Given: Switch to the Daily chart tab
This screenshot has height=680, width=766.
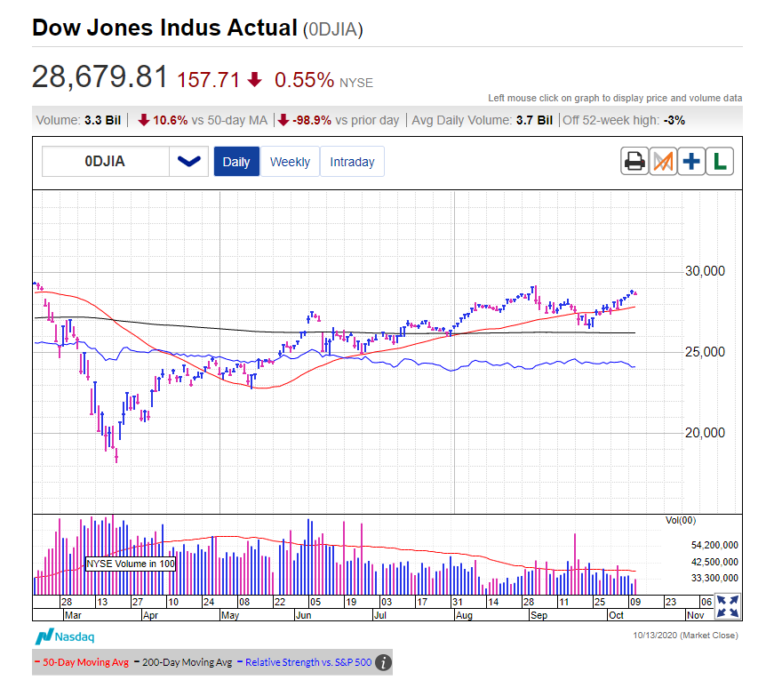Looking at the screenshot, I should [x=236, y=162].
